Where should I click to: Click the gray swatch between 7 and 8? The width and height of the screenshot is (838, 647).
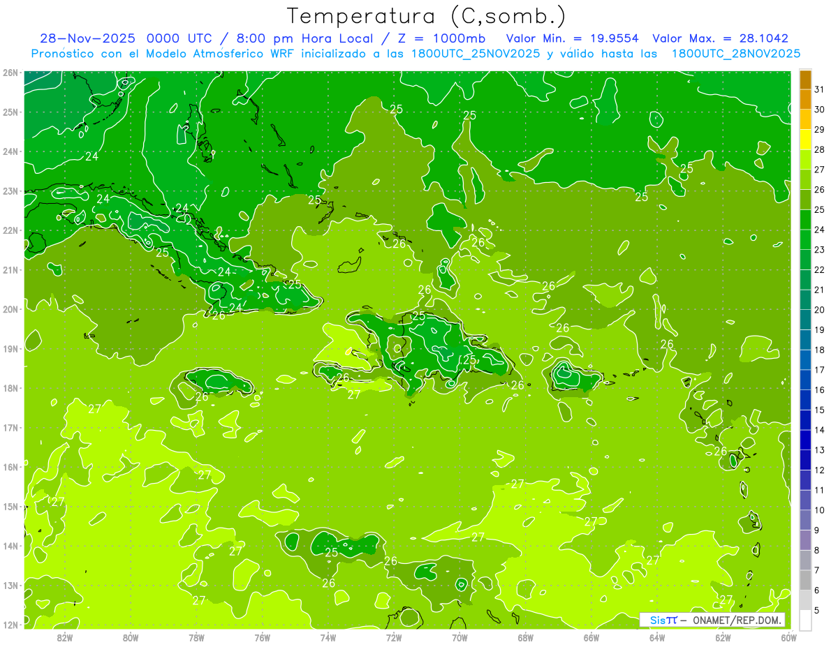pyautogui.click(x=805, y=560)
